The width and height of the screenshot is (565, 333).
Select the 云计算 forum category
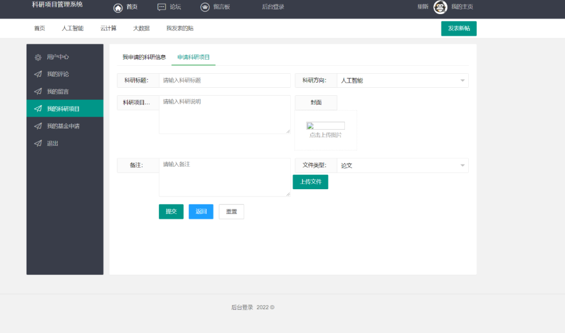[x=108, y=28]
